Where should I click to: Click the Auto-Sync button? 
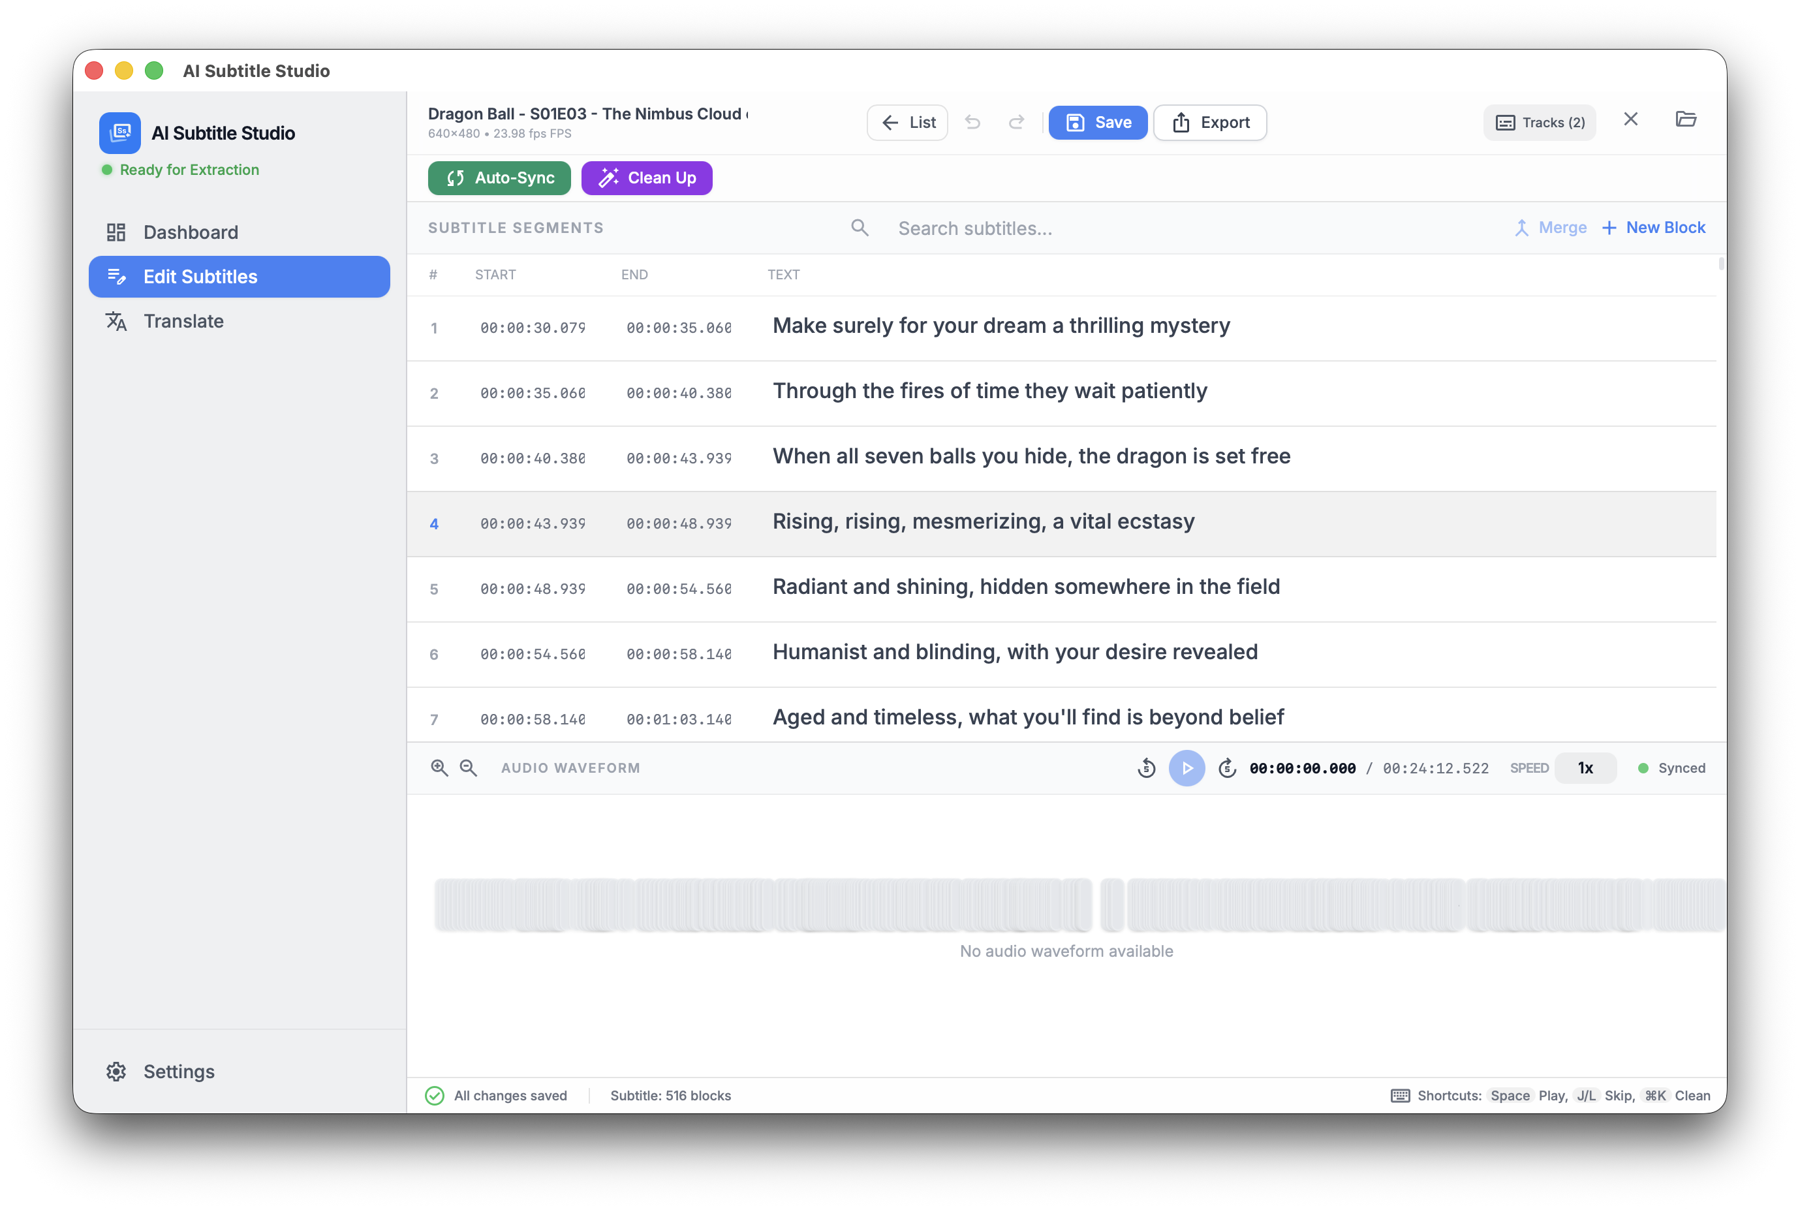tap(499, 178)
